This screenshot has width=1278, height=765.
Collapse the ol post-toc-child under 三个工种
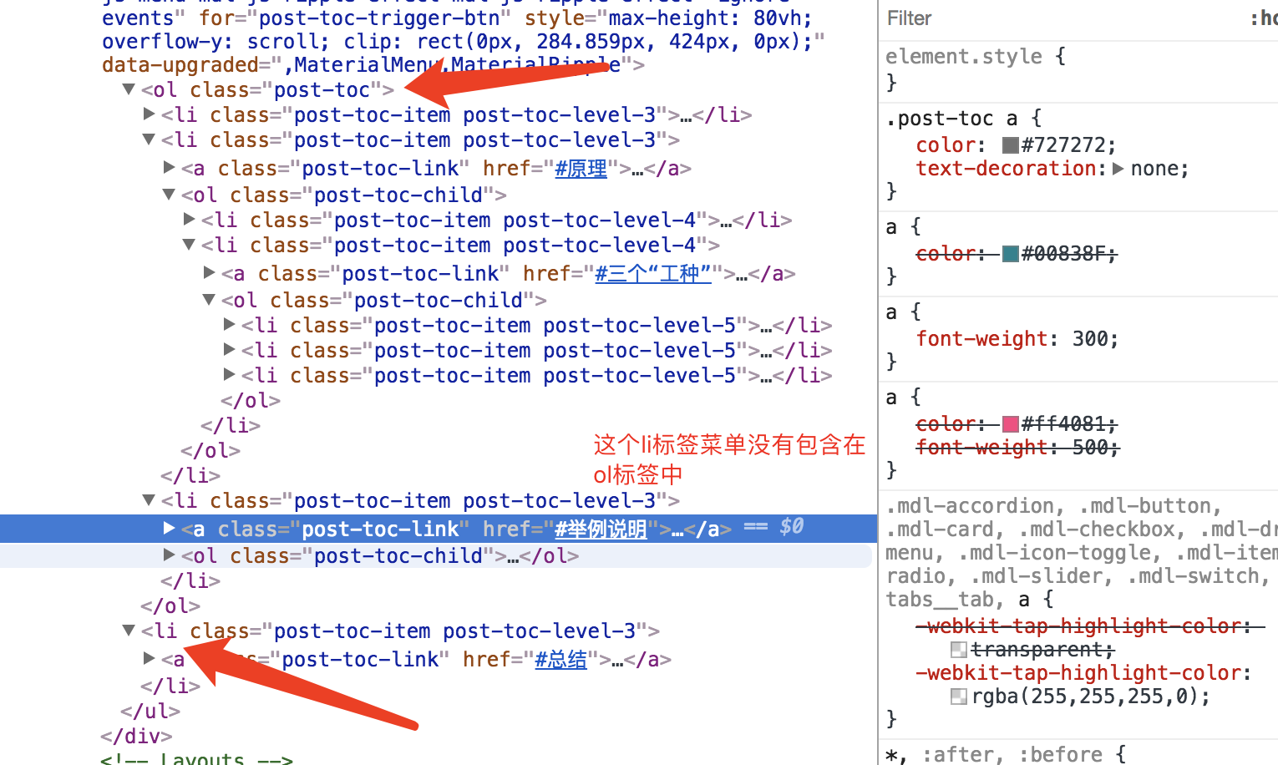[x=208, y=299]
